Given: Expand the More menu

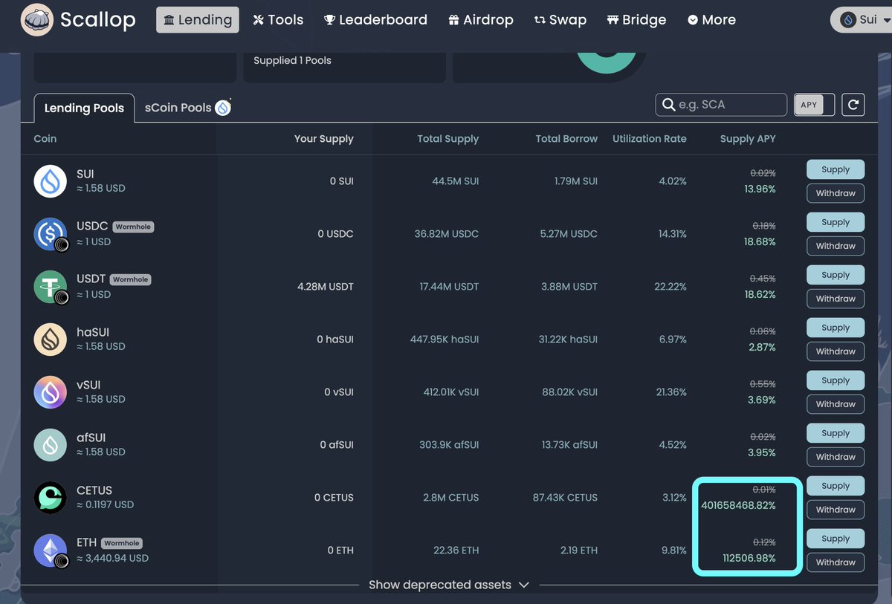Looking at the screenshot, I should (x=711, y=20).
